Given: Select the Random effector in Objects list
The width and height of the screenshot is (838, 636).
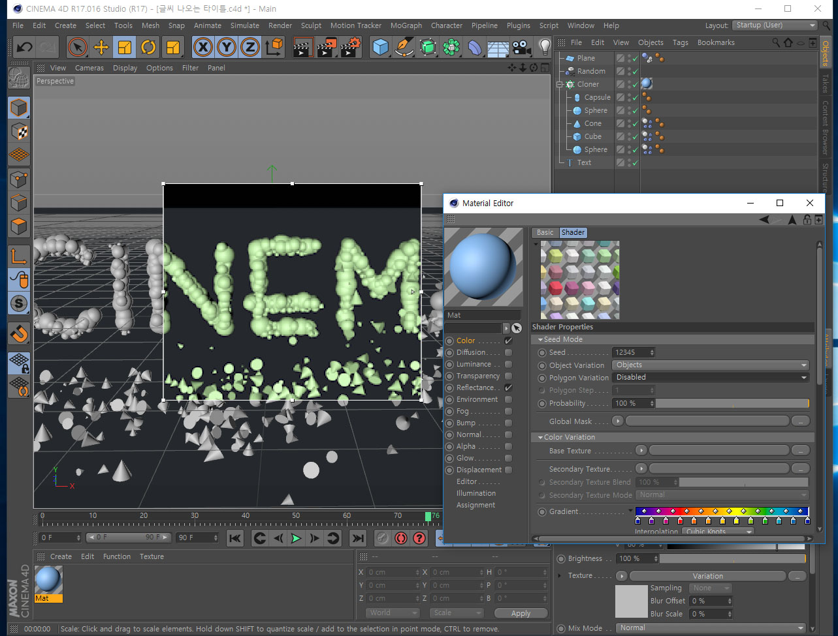Looking at the screenshot, I should [x=591, y=71].
